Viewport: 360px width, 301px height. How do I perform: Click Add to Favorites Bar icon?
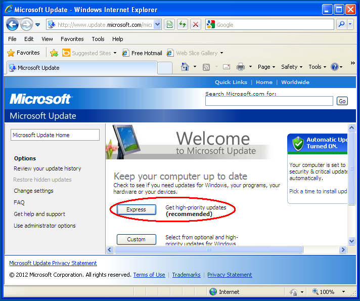(54, 53)
